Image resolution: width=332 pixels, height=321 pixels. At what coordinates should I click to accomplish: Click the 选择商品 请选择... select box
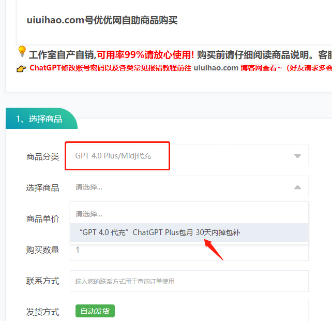[189, 186]
